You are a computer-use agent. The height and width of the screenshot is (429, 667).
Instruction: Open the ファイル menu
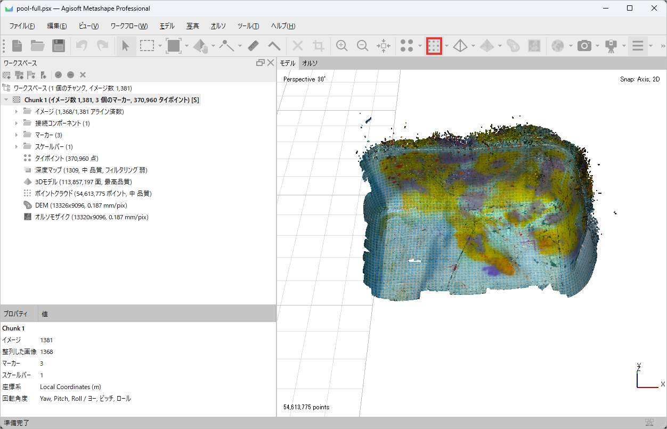(x=22, y=26)
